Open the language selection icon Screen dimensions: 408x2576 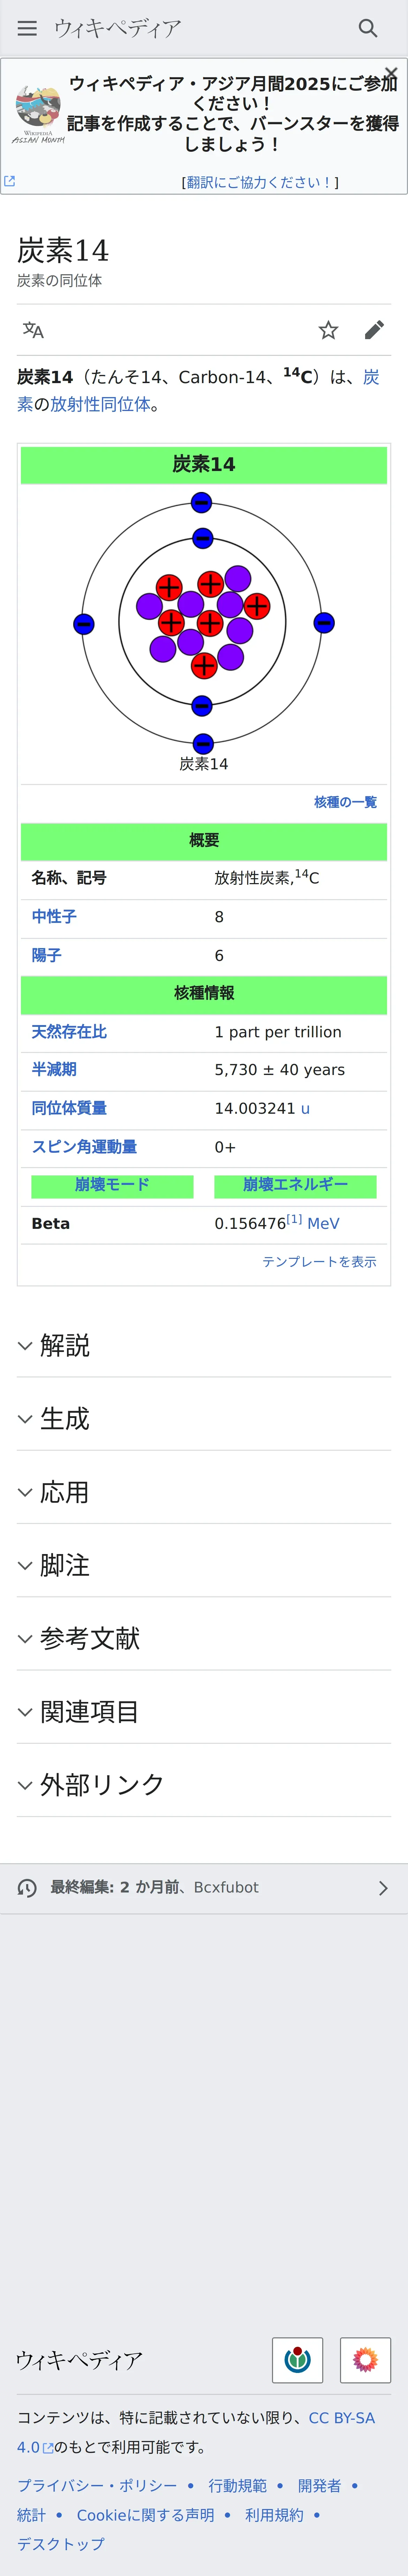[33, 330]
